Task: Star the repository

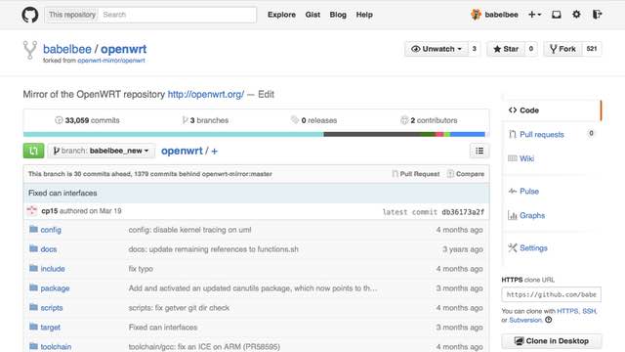Action: tap(506, 49)
